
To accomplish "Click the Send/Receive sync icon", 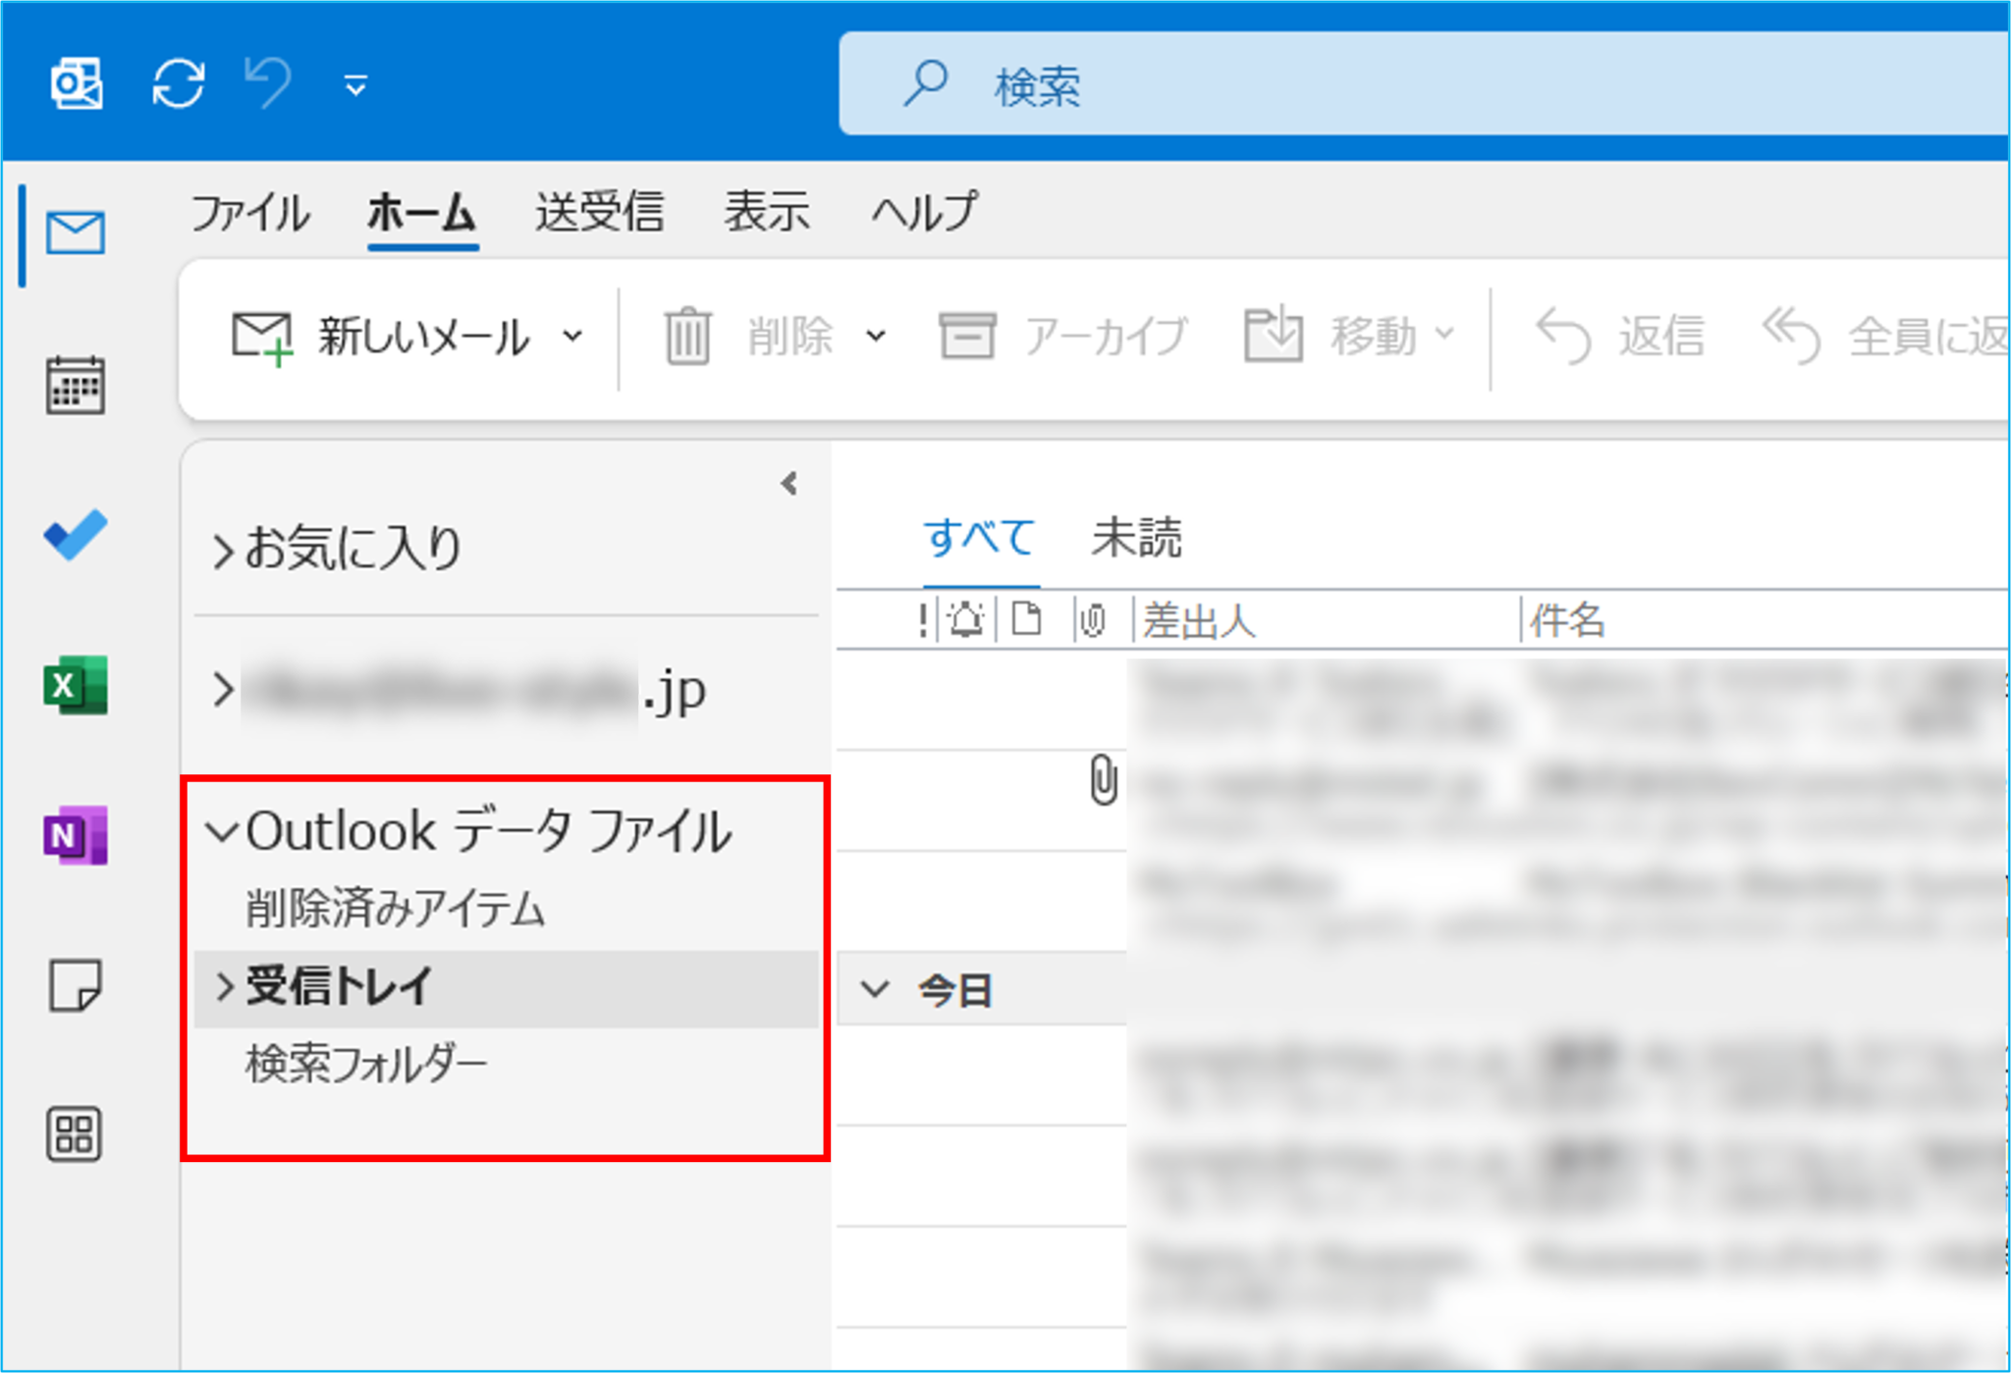I will pyautogui.click(x=179, y=82).
